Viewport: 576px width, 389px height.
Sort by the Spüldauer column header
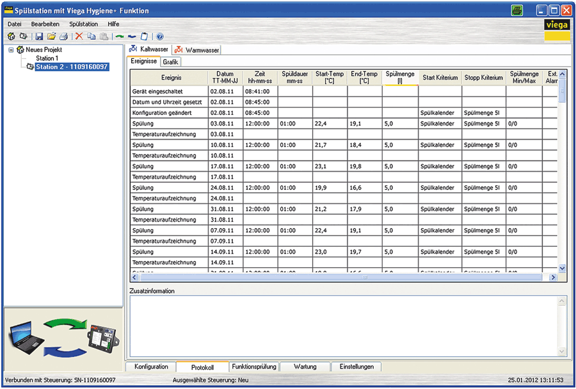click(294, 78)
